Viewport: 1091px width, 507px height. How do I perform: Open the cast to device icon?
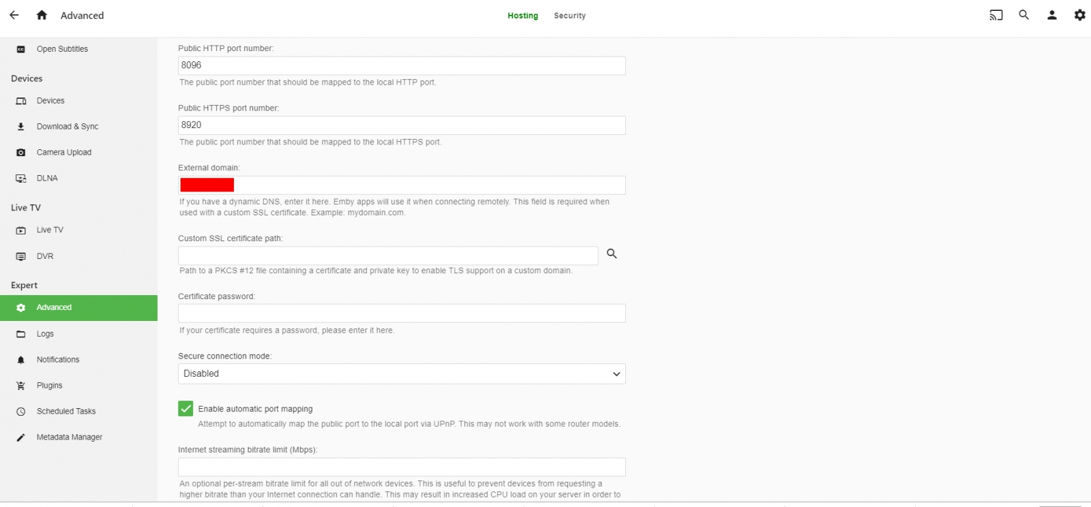996,15
